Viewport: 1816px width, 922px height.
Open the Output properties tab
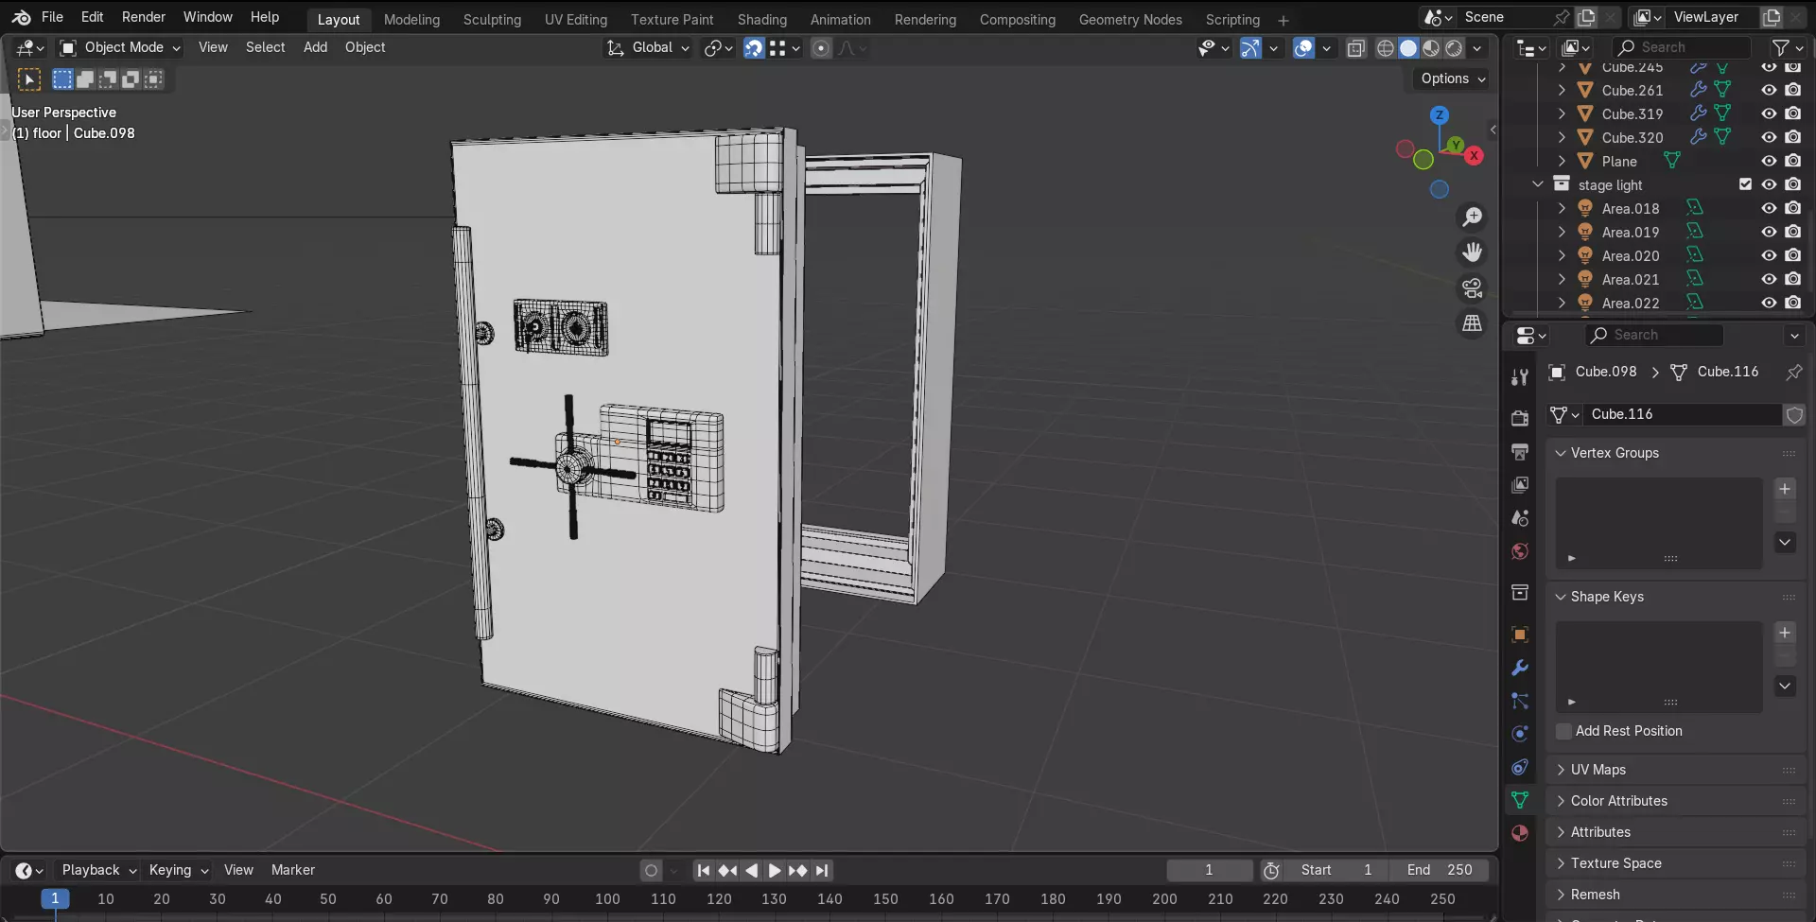(1520, 451)
